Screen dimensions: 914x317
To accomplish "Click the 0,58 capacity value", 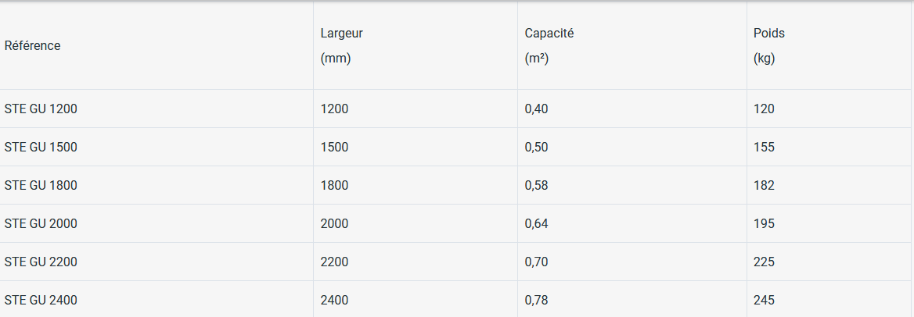I will [536, 186].
